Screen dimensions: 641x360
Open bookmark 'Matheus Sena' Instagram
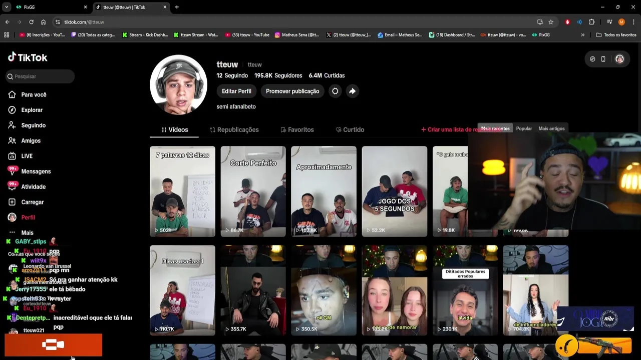click(x=297, y=35)
